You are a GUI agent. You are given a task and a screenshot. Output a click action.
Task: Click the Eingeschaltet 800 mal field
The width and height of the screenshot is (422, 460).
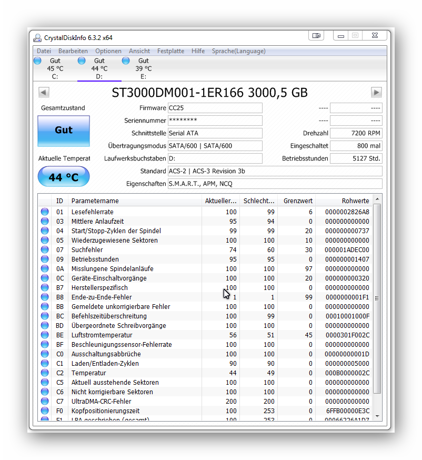(x=356, y=146)
